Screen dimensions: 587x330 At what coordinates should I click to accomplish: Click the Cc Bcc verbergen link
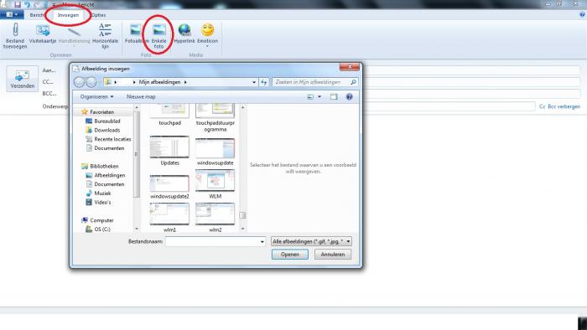coord(559,106)
